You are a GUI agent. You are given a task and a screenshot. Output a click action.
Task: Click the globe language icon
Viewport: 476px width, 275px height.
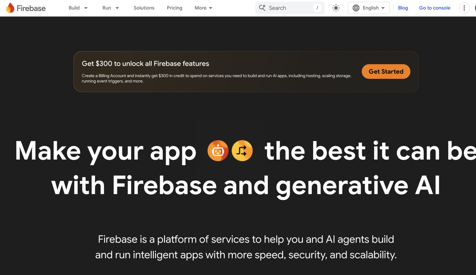coord(356,8)
